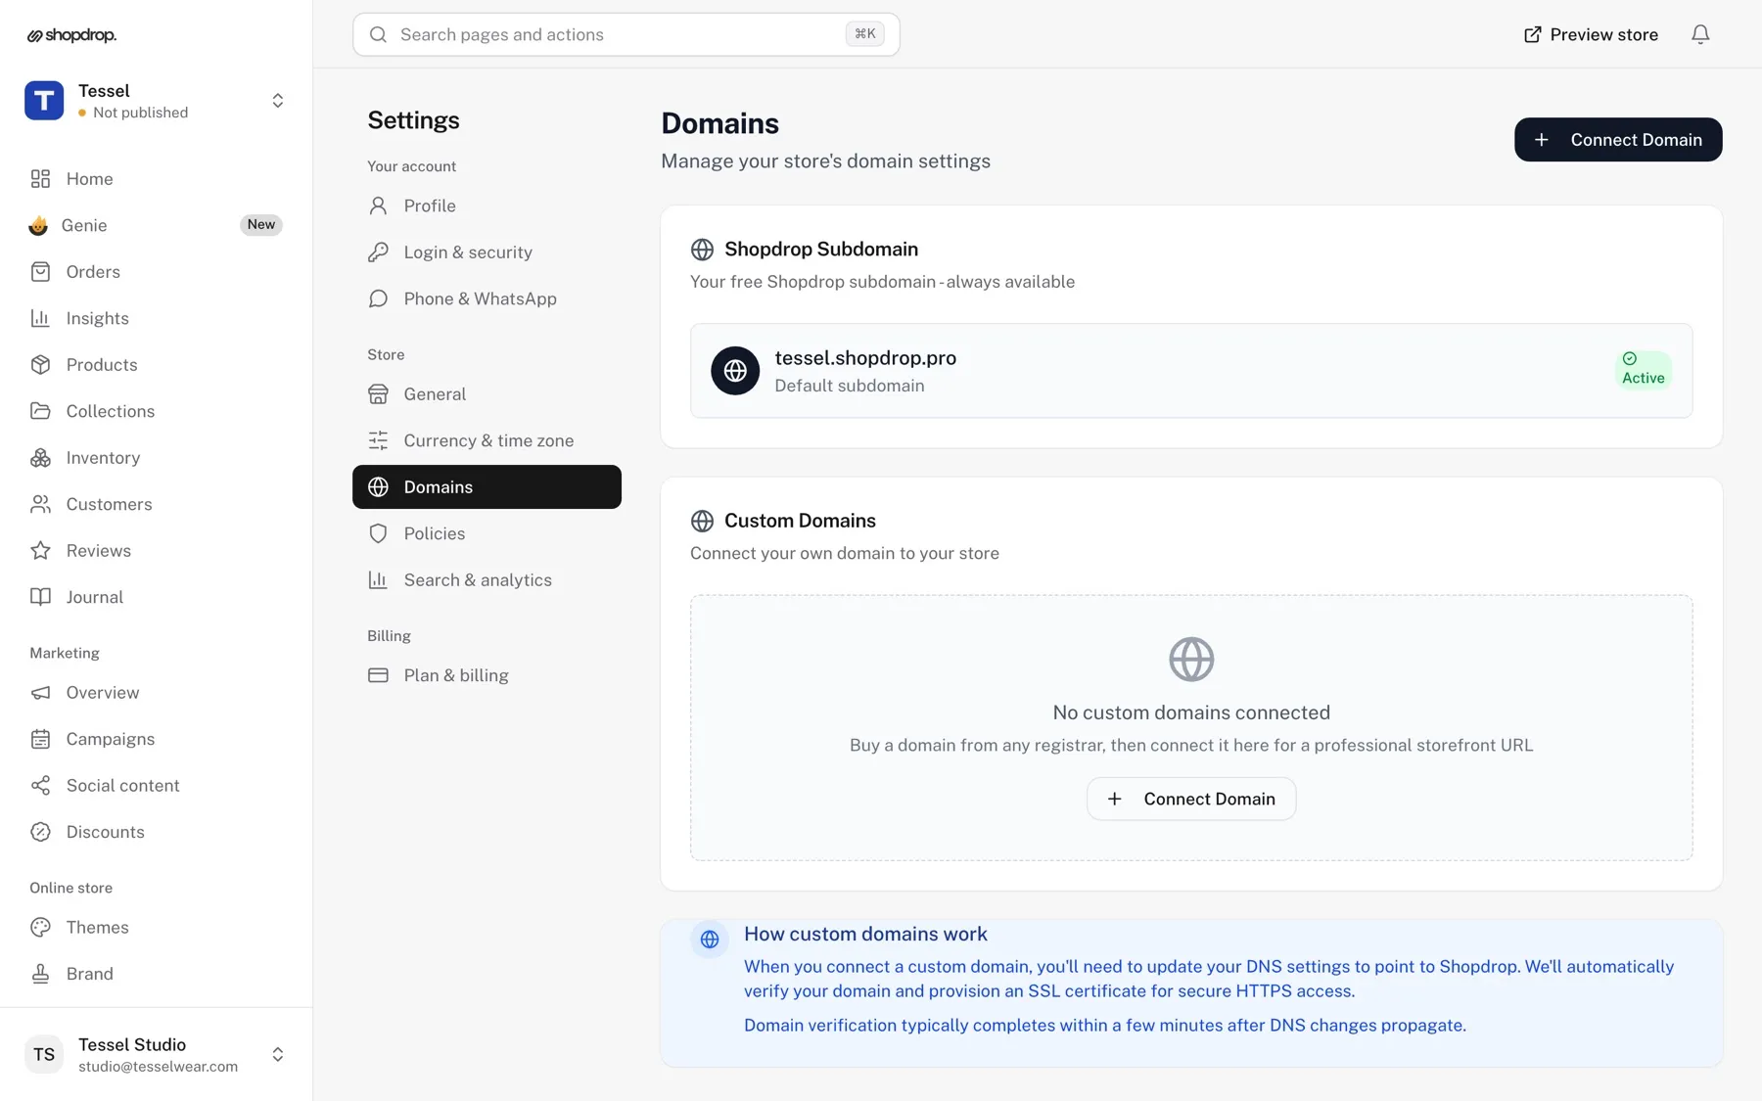1762x1101 pixels.
Task: Open Policies settings
Action: (x=487, y=533)
